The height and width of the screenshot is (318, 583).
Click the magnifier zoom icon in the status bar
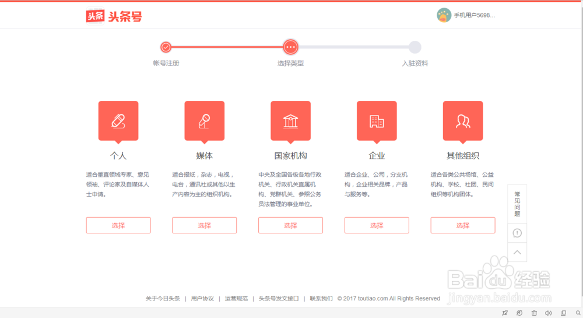(578, 313)
